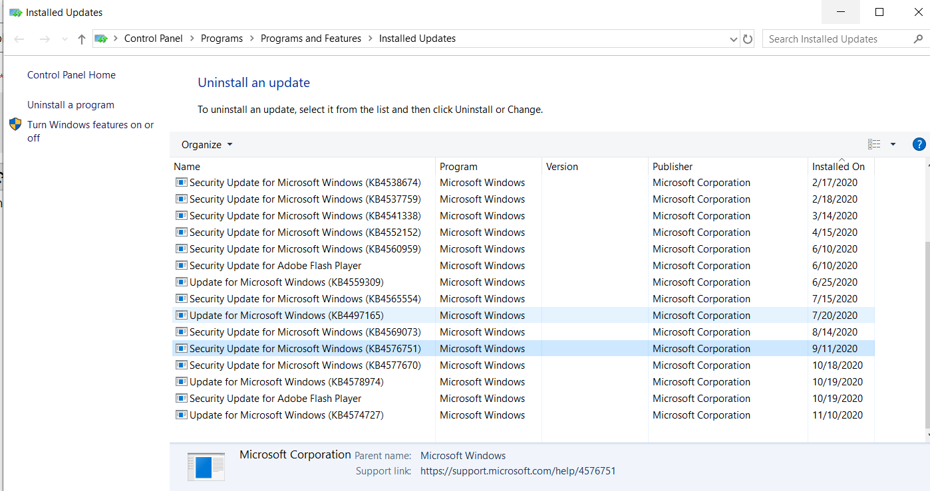The width and height of the screenshot is (930, 491).
Task: Click the 2/18/2020 installed date cell
Action: (x=835, y=199)
